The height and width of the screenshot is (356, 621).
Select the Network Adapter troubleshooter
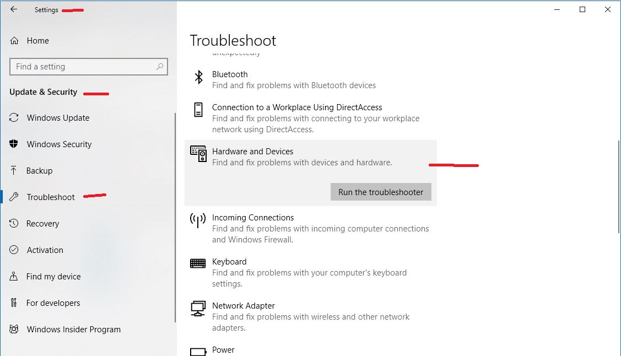coord(311,316)
